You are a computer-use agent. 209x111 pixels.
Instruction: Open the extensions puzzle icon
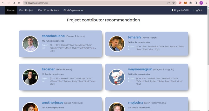click(191, 3)
